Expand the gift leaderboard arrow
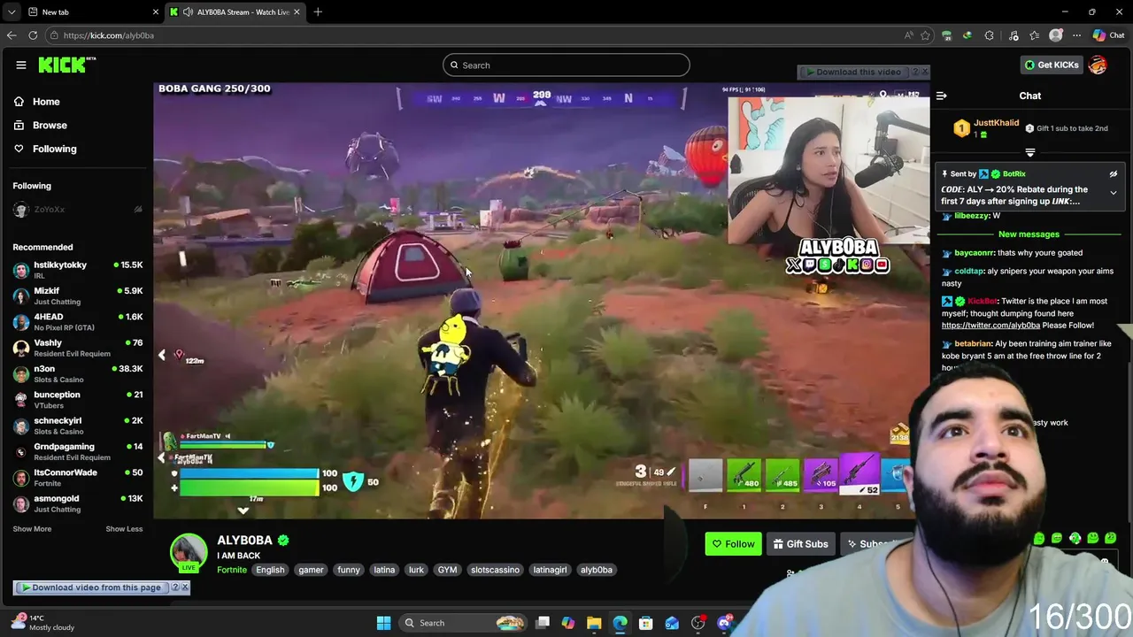1133x637 pixels. (1029, 153)
